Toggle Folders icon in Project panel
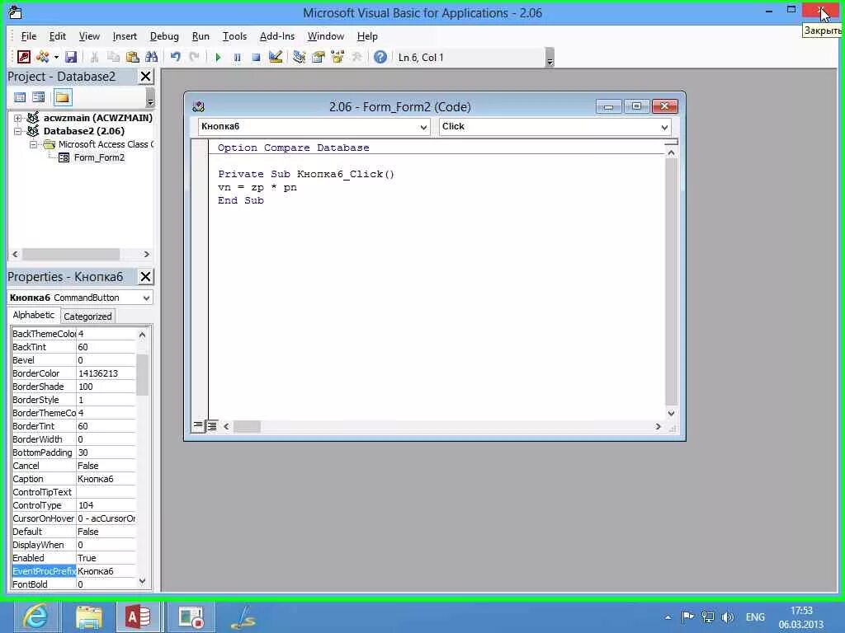This screenshot has width=845, height=633. 63,97
